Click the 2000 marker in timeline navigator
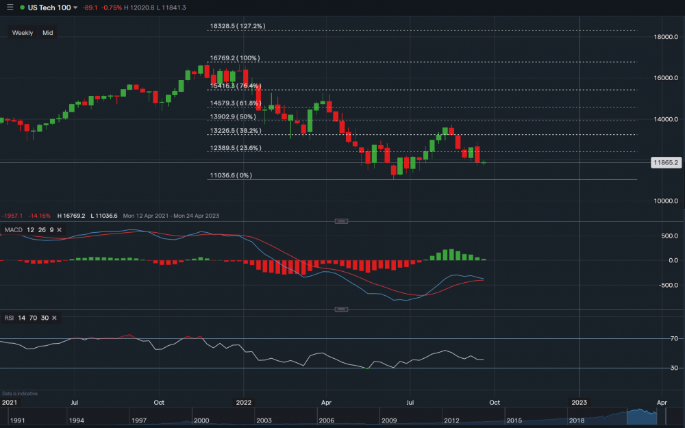Viewport: 685px width, 428px height. click(201, 420)
